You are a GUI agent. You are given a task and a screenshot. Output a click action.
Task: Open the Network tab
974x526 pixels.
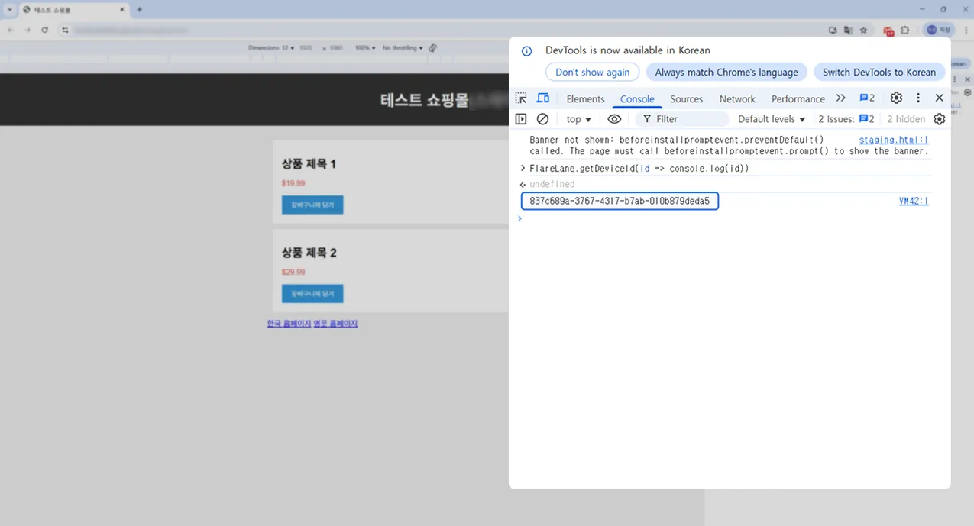coord(737,99)
